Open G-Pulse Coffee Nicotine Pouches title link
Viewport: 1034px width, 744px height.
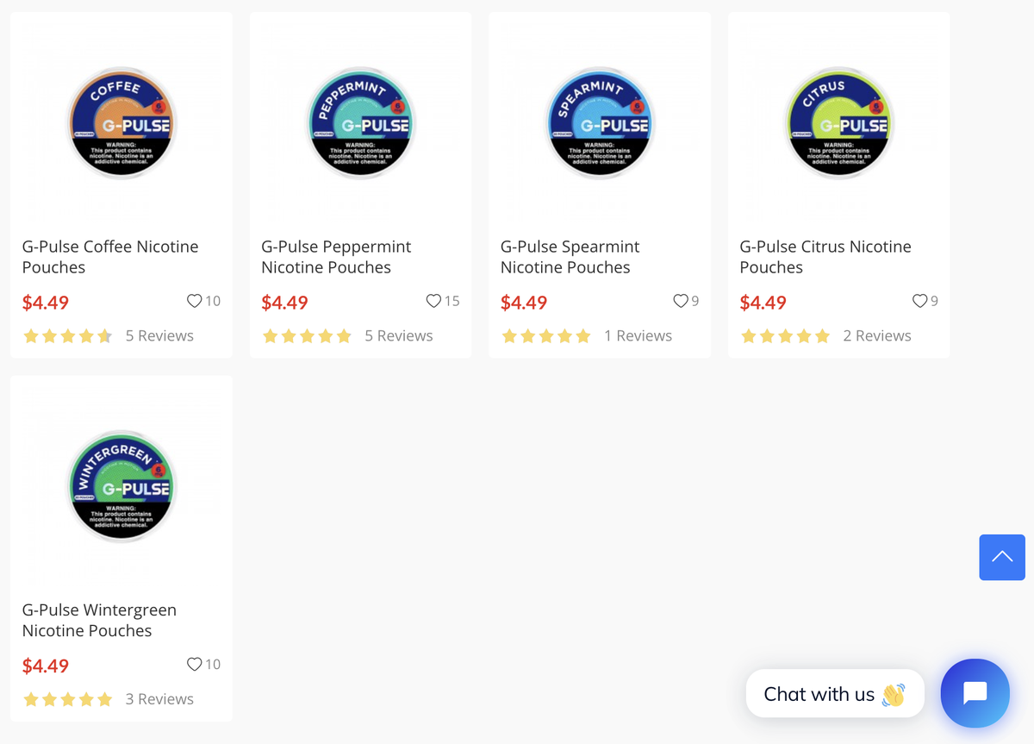pyautogui.click(x=110, y=257)
